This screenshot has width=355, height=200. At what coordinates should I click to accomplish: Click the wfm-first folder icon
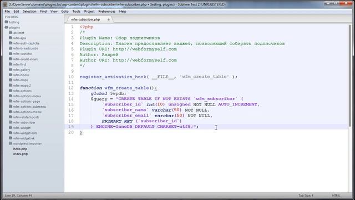point(11,64)
